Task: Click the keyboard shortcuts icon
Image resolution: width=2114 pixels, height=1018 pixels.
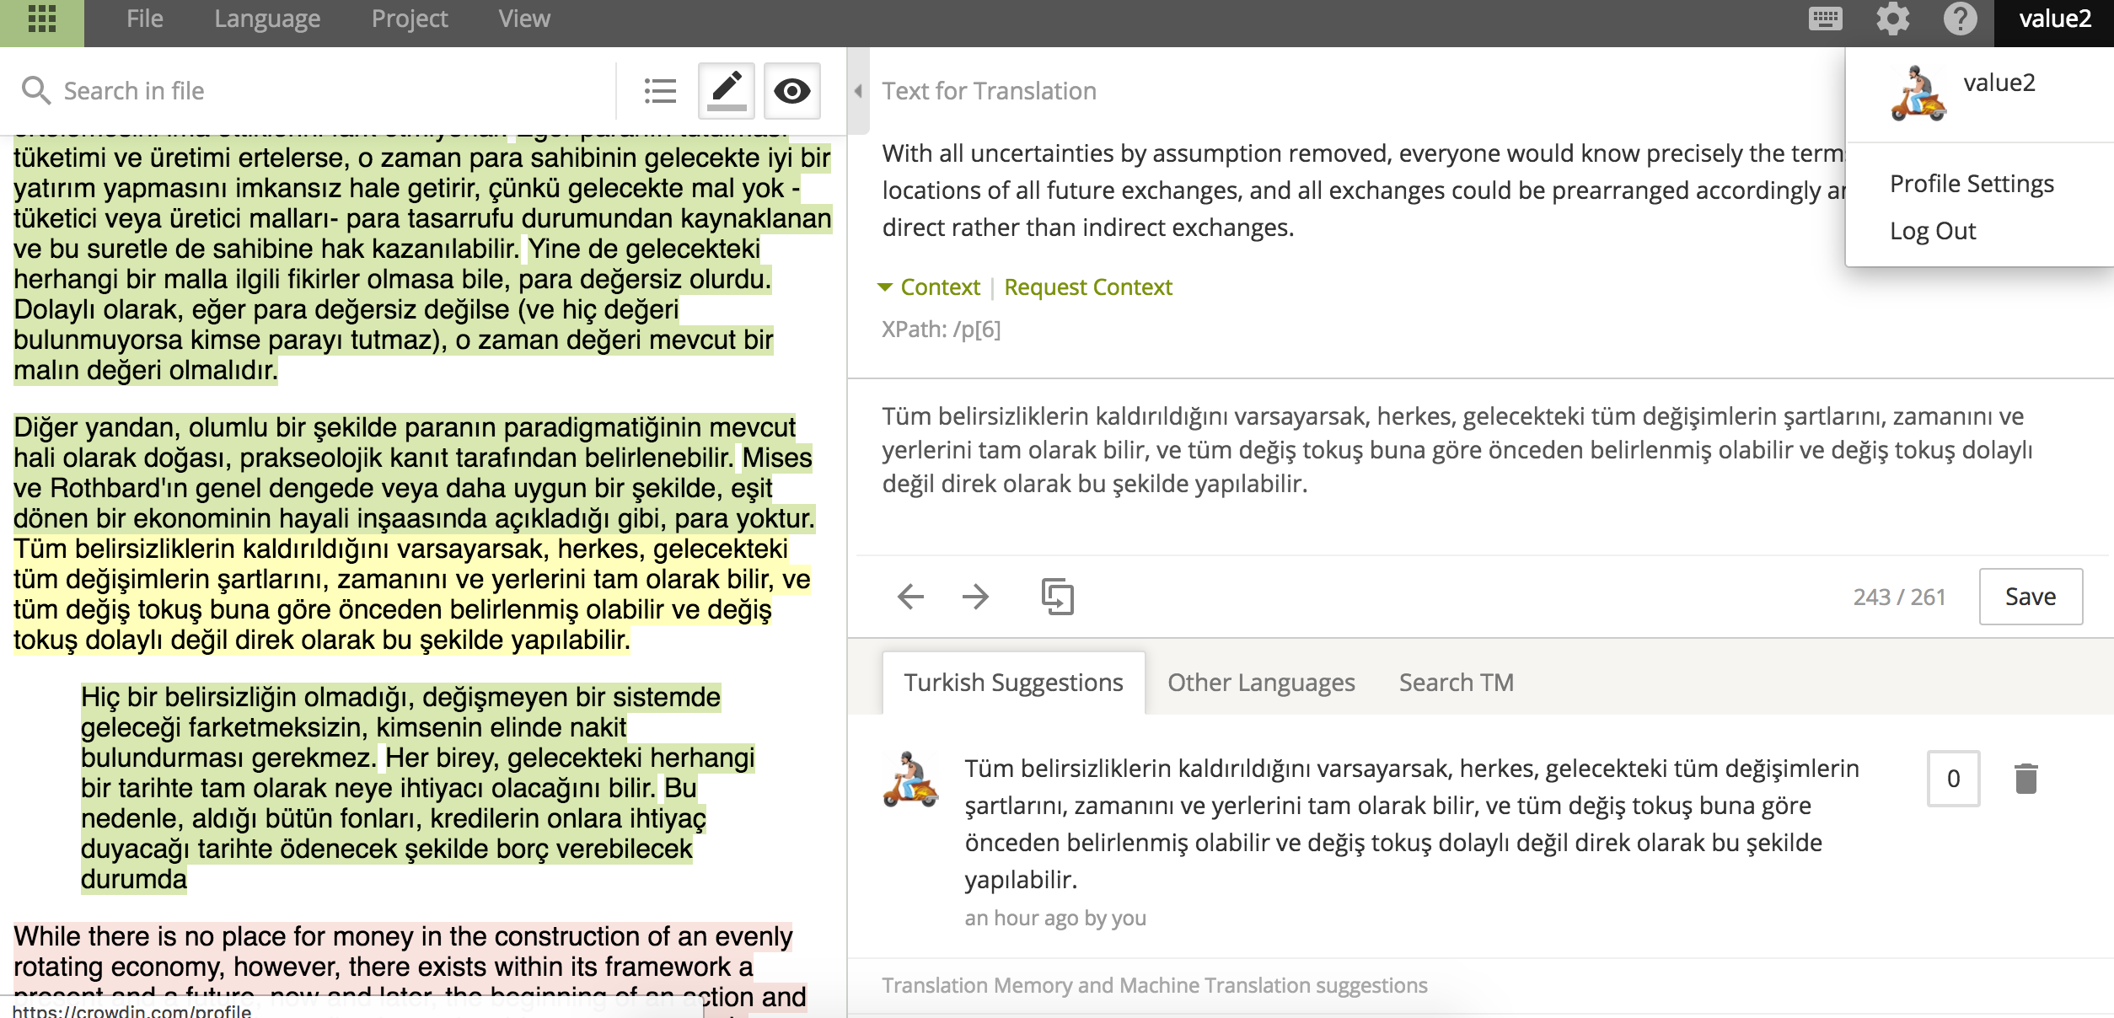Action: point(1825,19)
